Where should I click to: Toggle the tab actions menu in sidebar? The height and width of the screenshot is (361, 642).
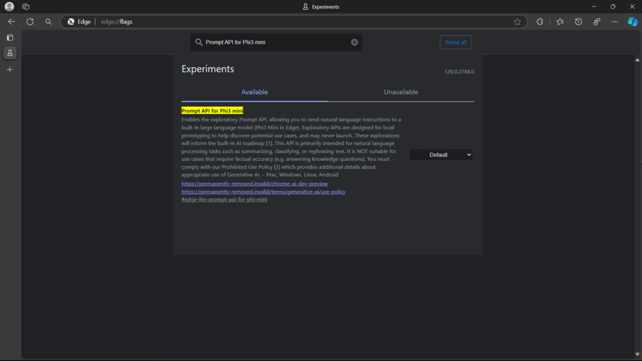10,38
